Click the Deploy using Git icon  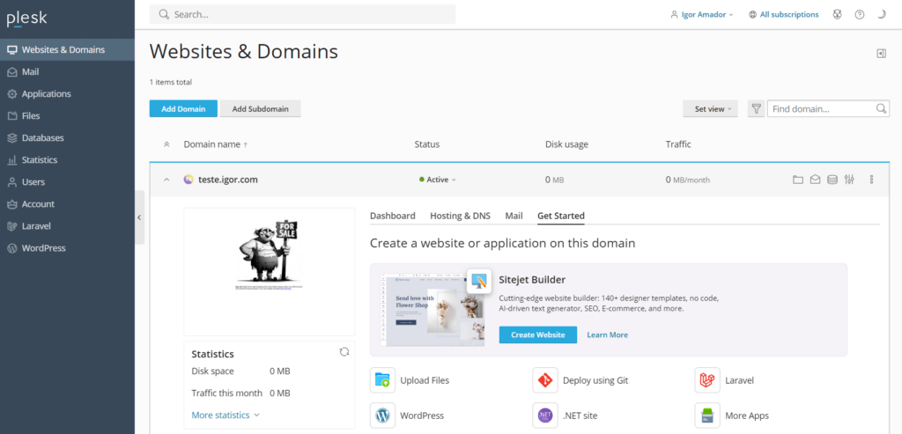[544, 380]
